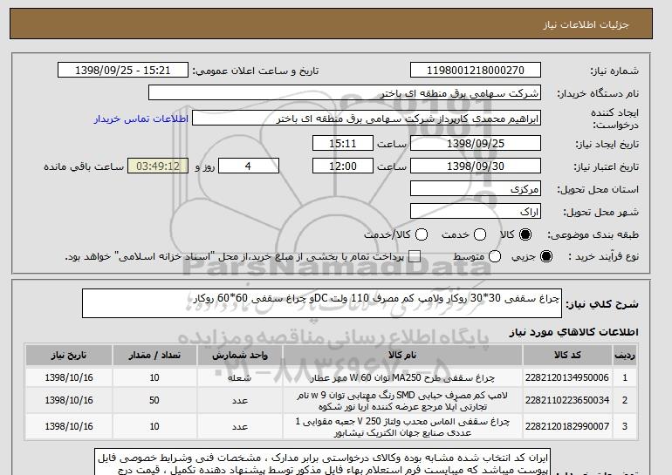Viewport: 672px width, 475px height.
Task: Select the جزیی purchase type radio
Action: pyautogui.click(x=546, y=257)
